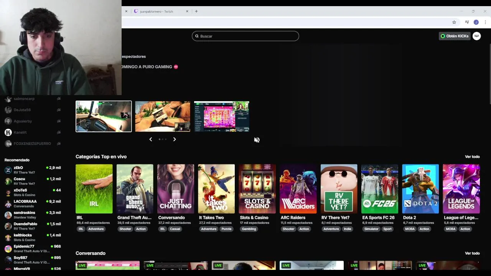Open keithlocks channel in sidebar
The width and height of the screenshot is (491, 276).
click(x=33, y=237)
